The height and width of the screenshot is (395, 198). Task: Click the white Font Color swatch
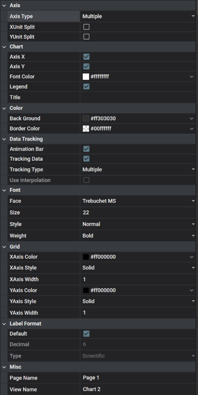(x=86, y=77)
